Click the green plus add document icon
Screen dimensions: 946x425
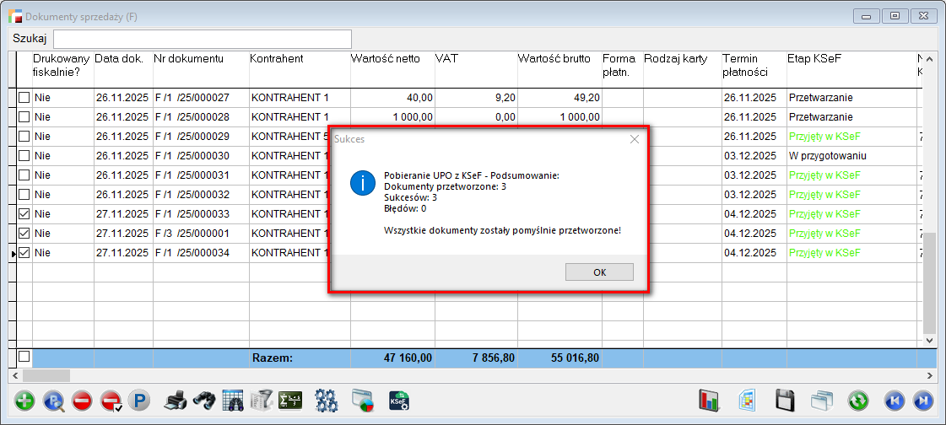(25, 401)
